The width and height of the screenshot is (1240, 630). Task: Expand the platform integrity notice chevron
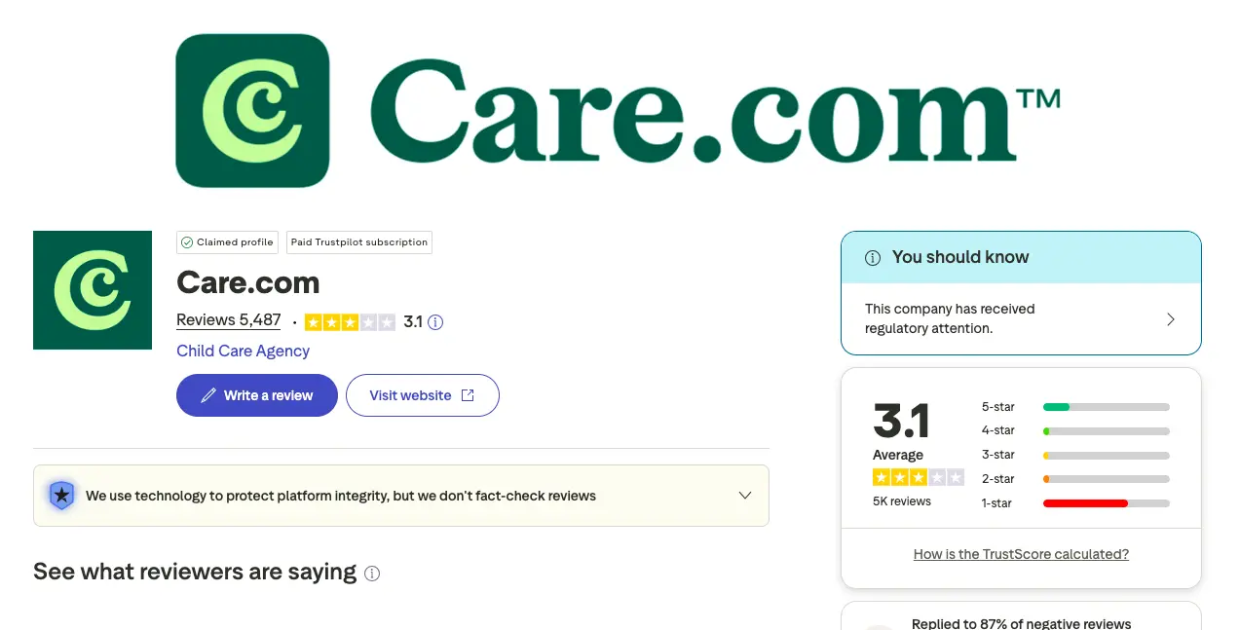click(744, 495)
